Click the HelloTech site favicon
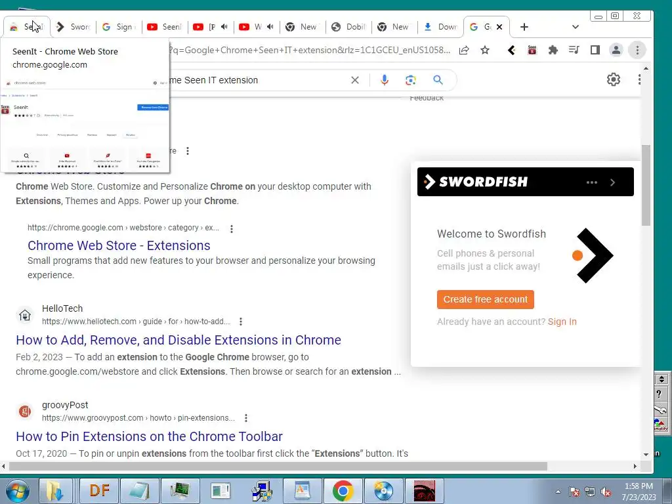This screenshot has width=672, height=504. pyautogui.click(x=25, y=315)
